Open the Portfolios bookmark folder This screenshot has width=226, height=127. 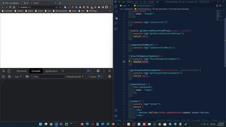pos(19,11)
